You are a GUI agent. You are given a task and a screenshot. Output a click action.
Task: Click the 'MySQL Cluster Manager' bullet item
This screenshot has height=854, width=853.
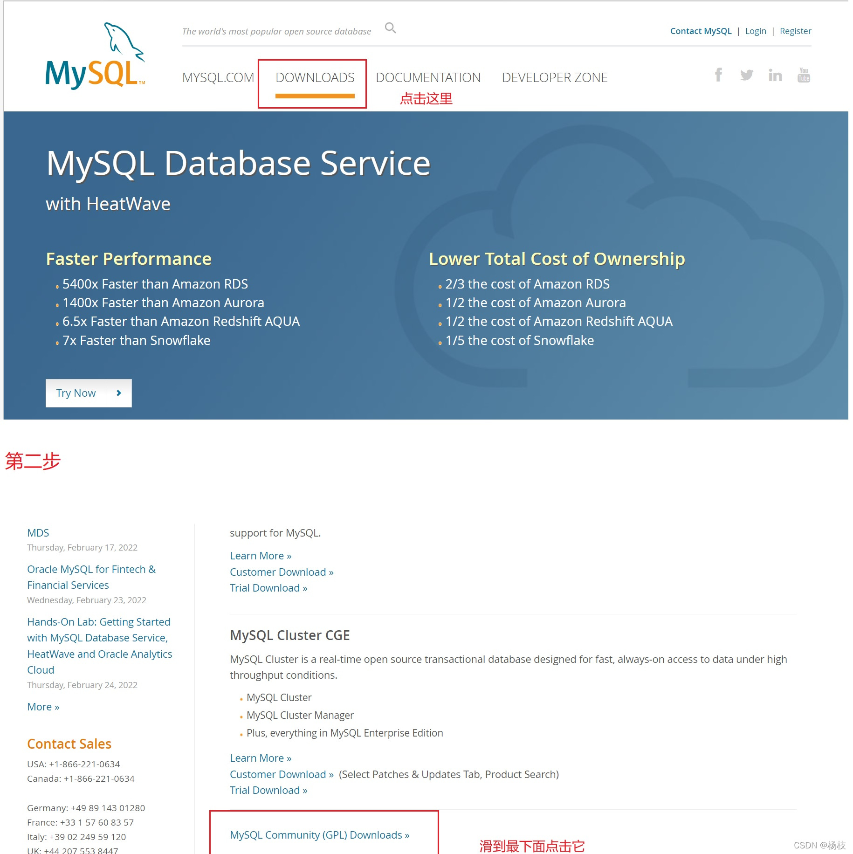point(300,715)
